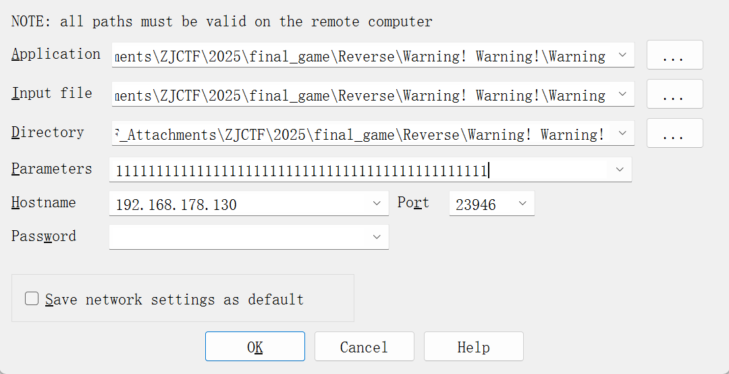Open Help for this dialog

tap(473, 347)
